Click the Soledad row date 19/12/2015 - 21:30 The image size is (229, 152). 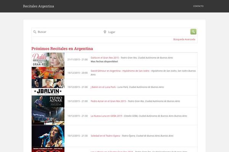click(x=77, y=136)
